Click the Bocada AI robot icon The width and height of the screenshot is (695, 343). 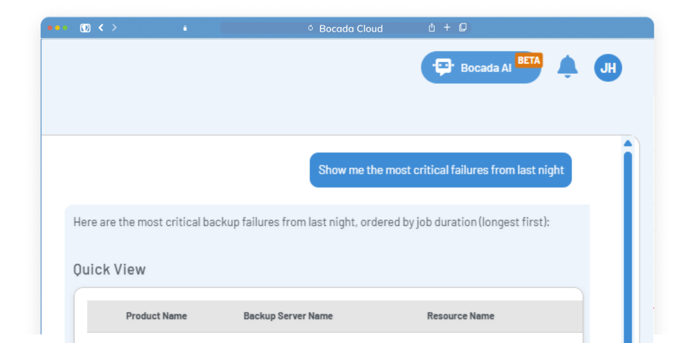(443, 67)
